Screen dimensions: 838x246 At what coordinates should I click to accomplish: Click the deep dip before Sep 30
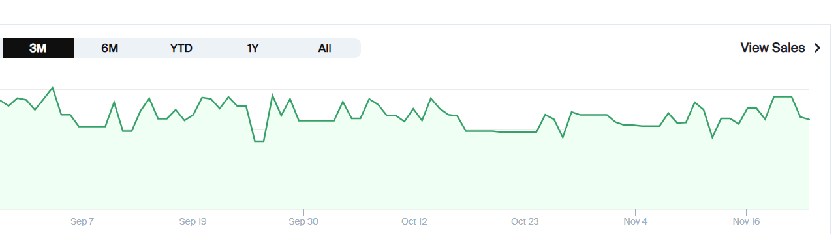point(259,141)
